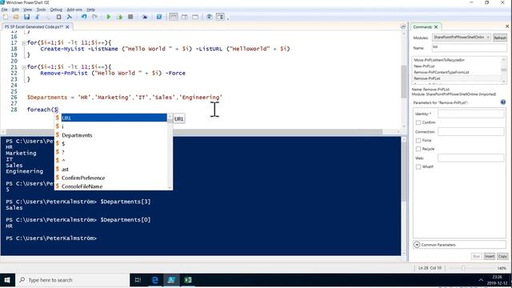The height and width of the screenshot is (288, 512).
Task: Run the script with the green play icon
Action: (x=109, y=17)
